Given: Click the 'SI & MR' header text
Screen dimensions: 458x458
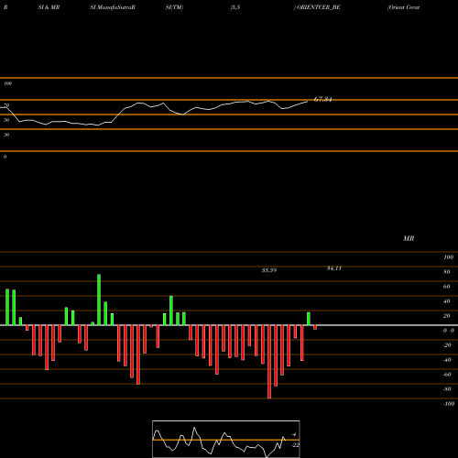Looking at the screenshot, I should (x=49, y=7).
